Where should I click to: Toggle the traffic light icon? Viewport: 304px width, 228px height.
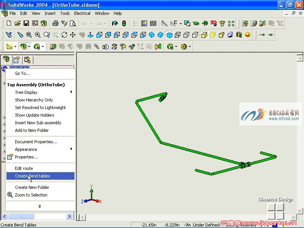coord(124,23)
